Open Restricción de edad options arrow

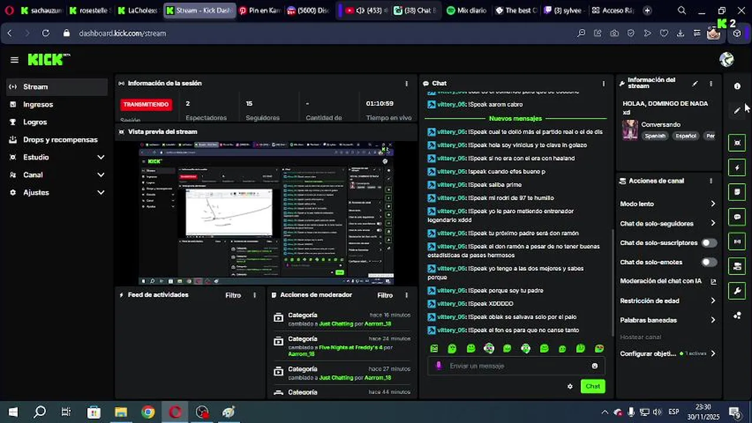pyautogui.click(x=713, y=301)
